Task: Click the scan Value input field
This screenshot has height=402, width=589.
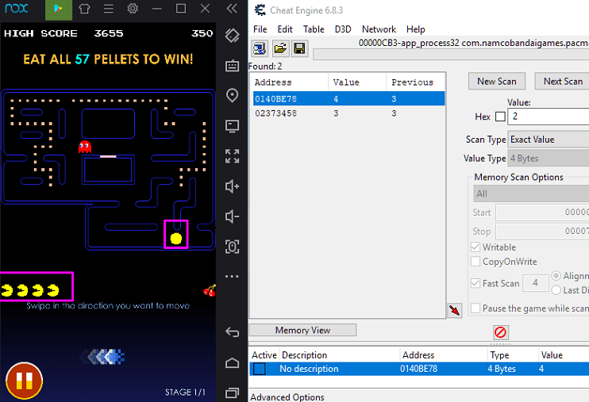Action: pos(549,117)
